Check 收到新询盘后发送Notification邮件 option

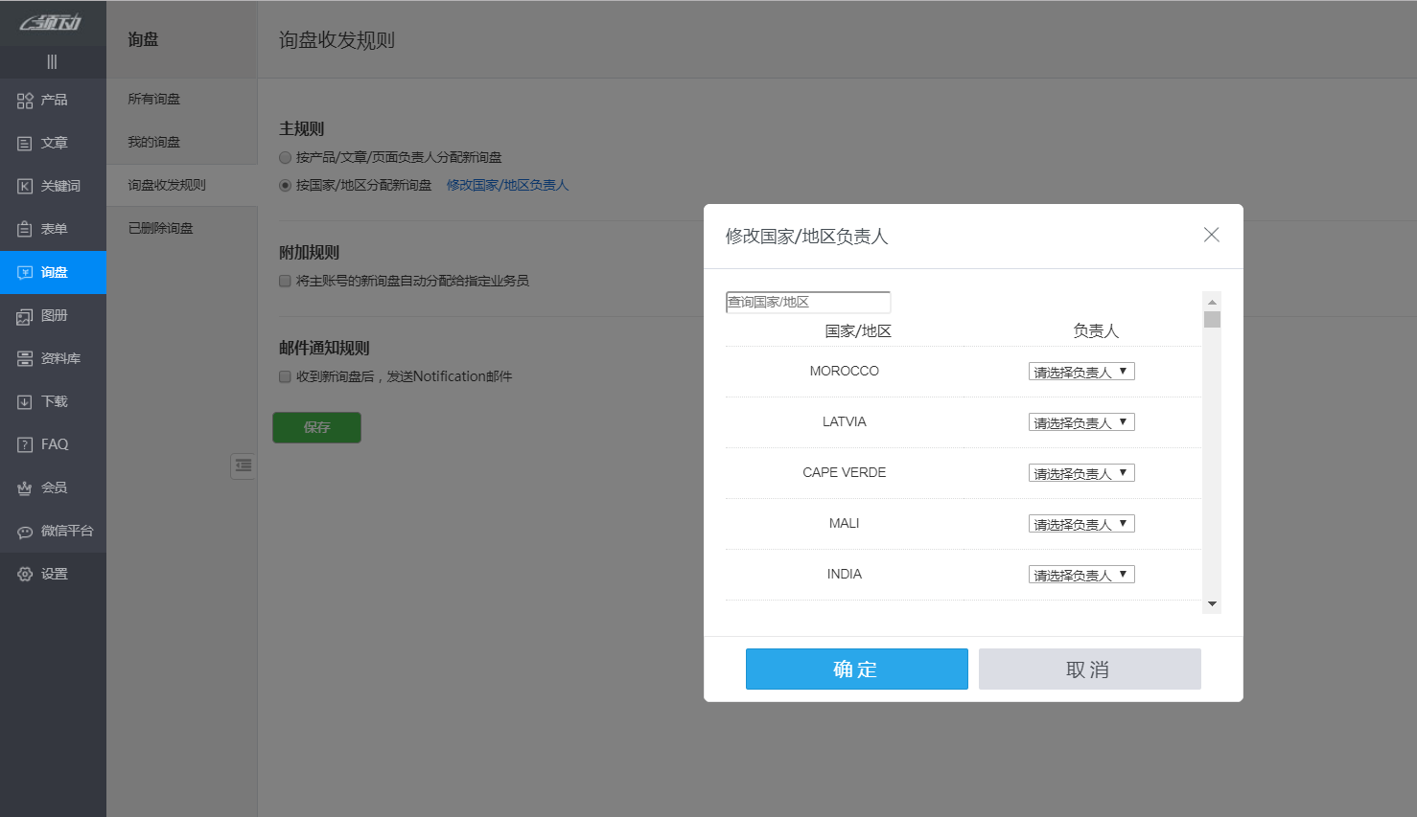285,377
